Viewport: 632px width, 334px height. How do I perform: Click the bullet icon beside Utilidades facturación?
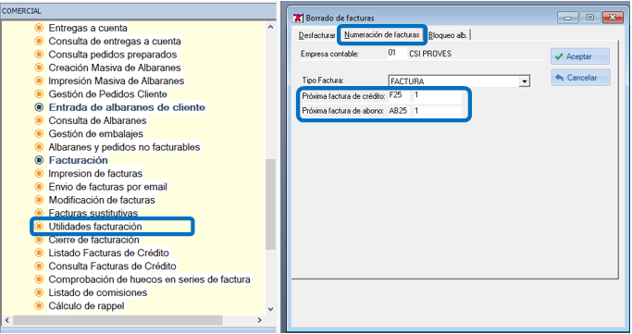[x=39, y=227]
